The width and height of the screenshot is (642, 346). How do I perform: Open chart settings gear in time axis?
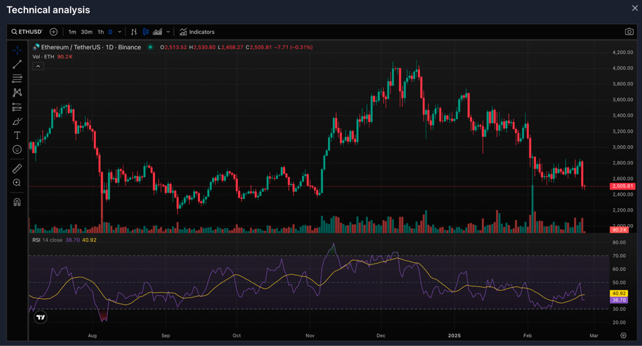pos(623,335)
